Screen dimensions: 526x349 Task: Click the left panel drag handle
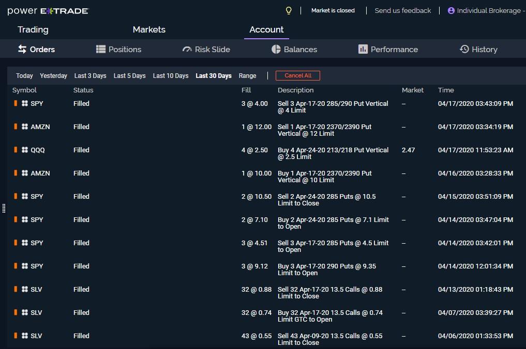4,209
